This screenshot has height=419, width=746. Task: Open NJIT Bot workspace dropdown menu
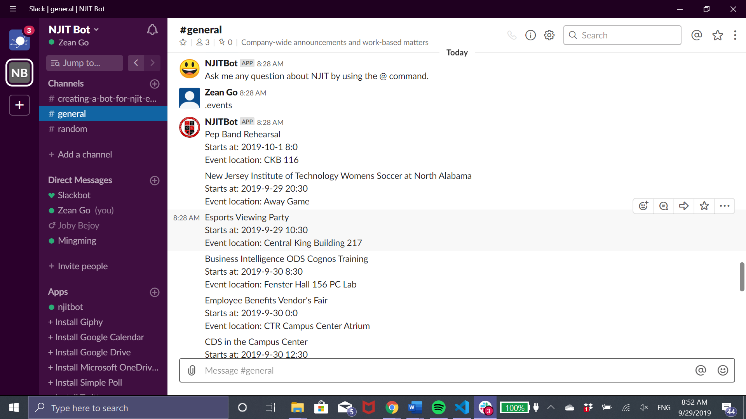pos(74,30)
